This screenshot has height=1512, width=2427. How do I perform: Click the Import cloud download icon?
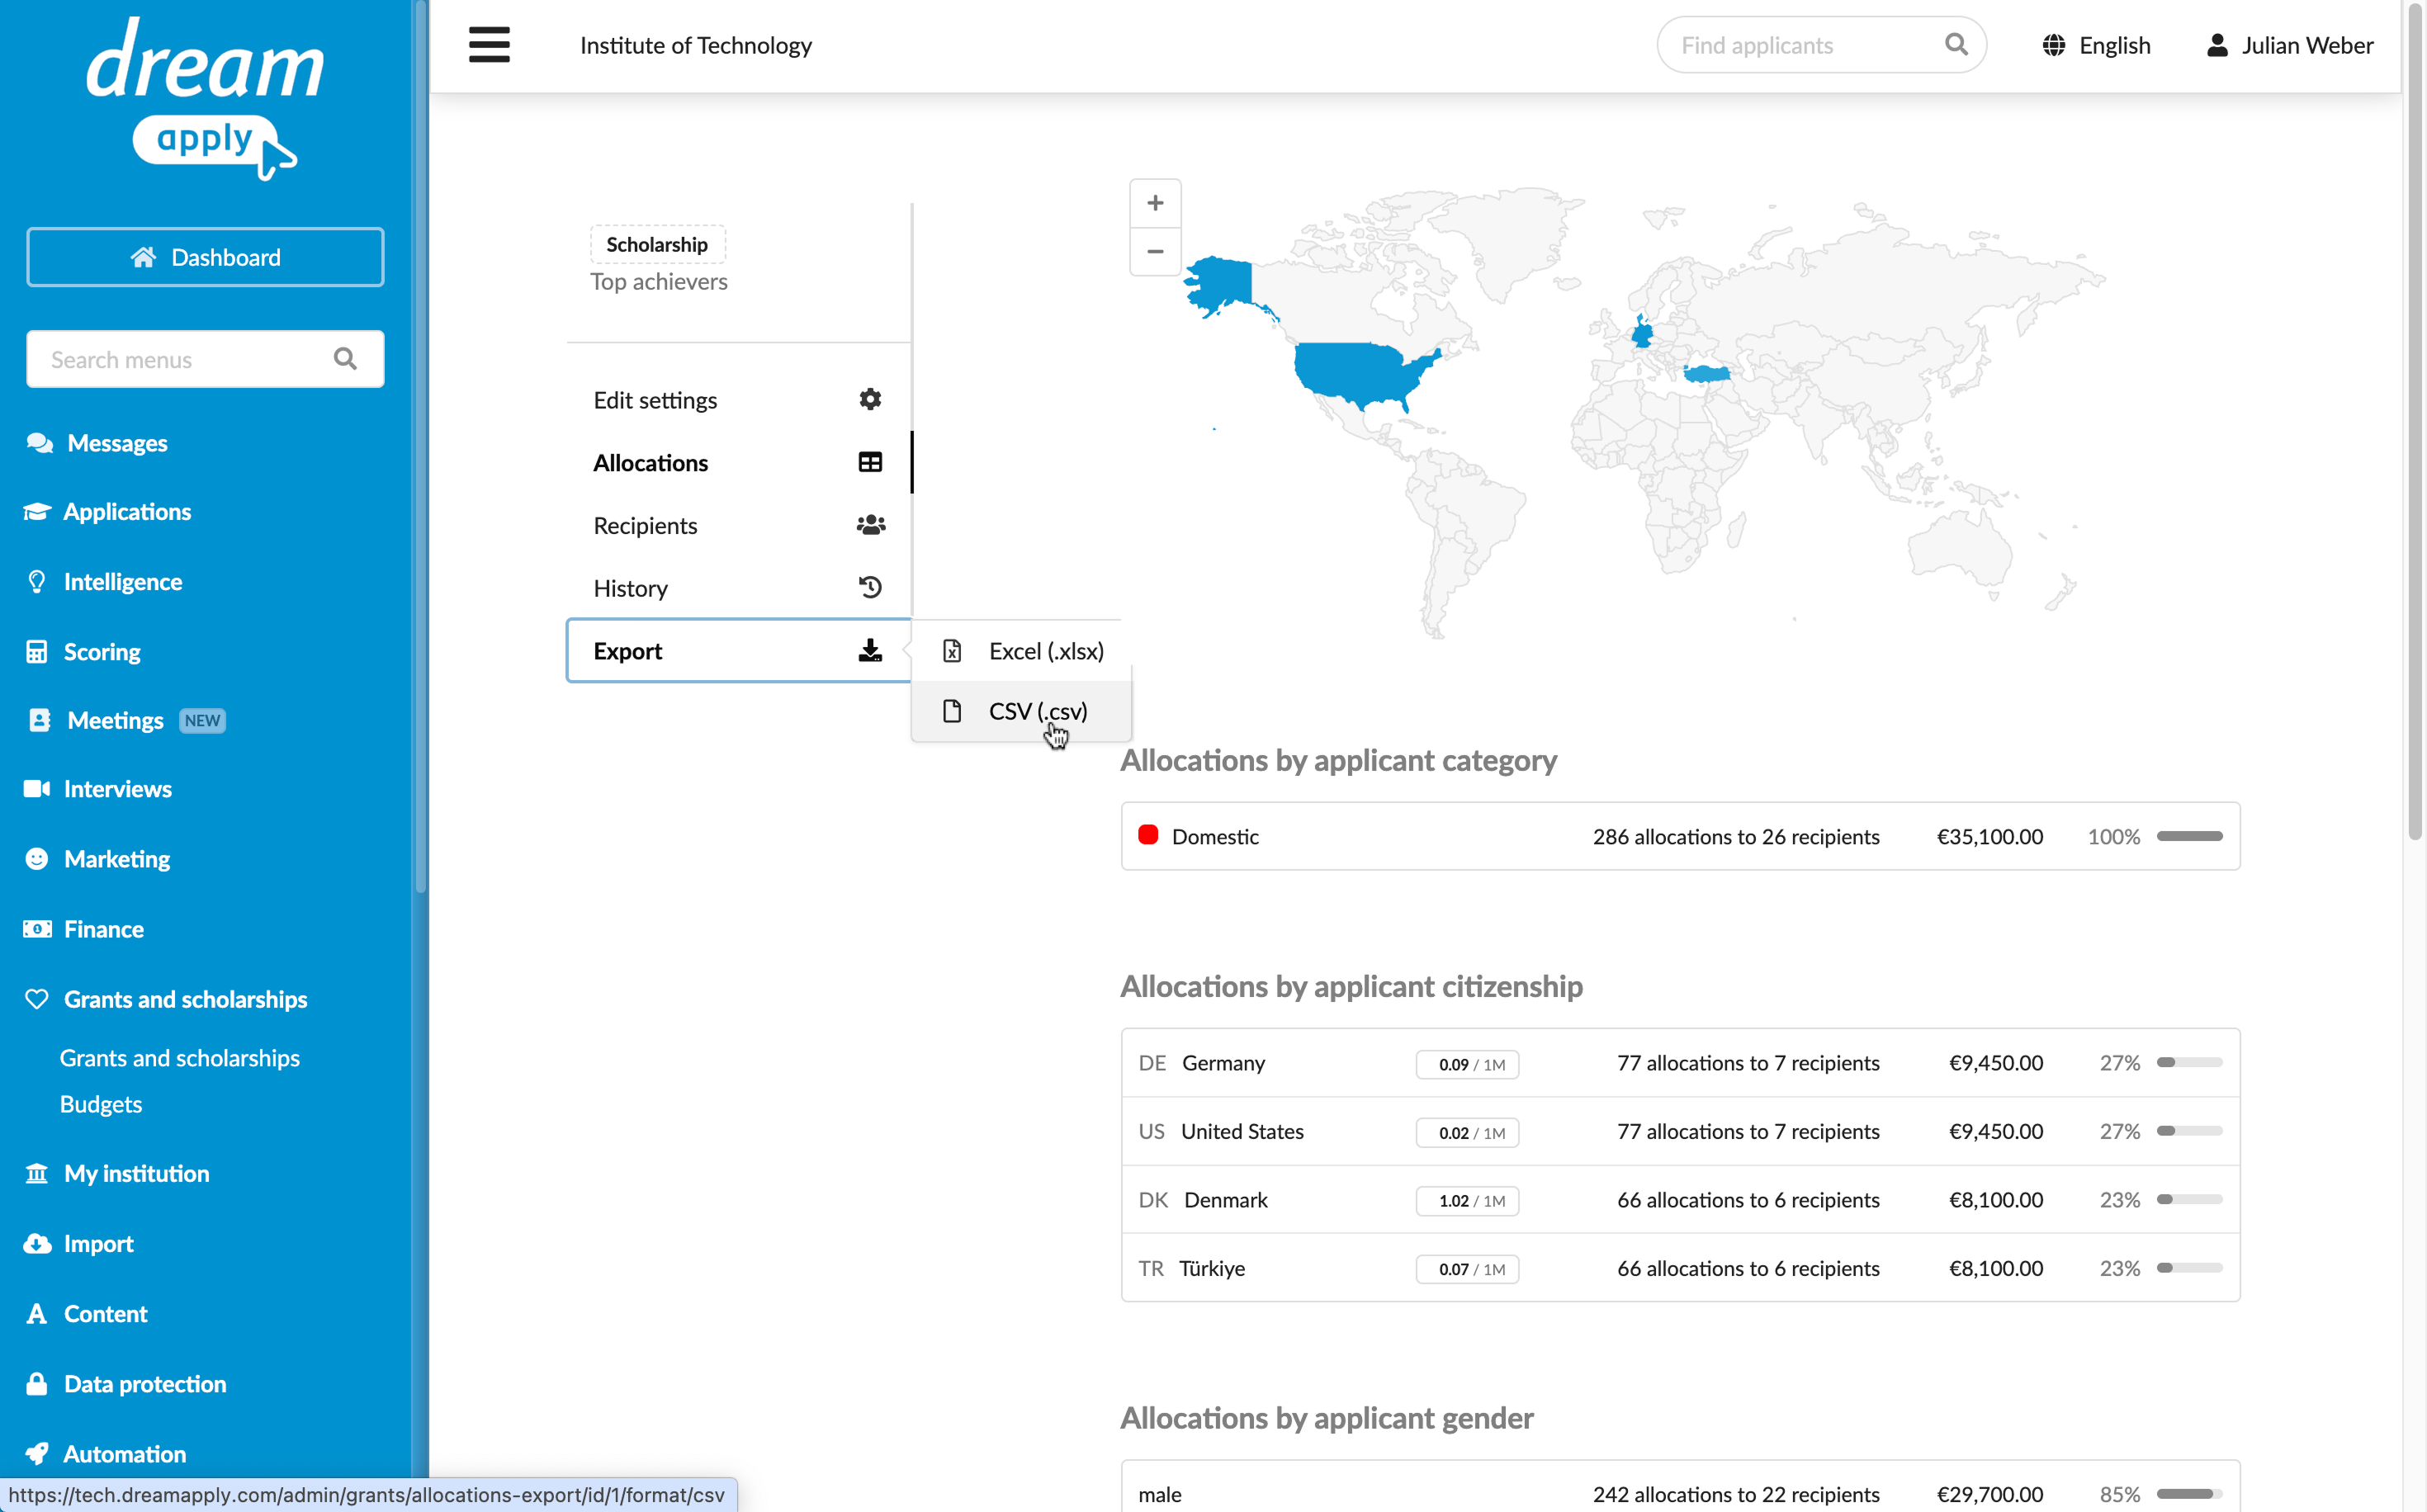(x=37, y=1243)
